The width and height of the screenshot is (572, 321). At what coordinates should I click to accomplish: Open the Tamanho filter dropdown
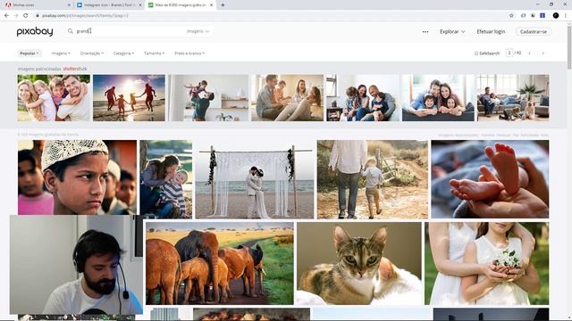(x=154, y=53)
